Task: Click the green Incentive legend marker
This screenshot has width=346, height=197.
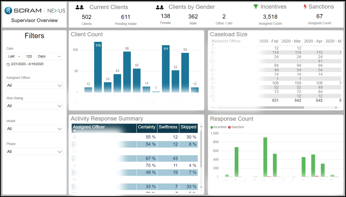Action: [212, 127]
